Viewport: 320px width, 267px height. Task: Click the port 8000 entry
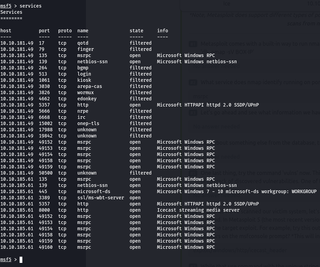coord(44,210)
